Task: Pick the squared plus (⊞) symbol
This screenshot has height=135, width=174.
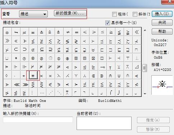Action: coord(76,58)
